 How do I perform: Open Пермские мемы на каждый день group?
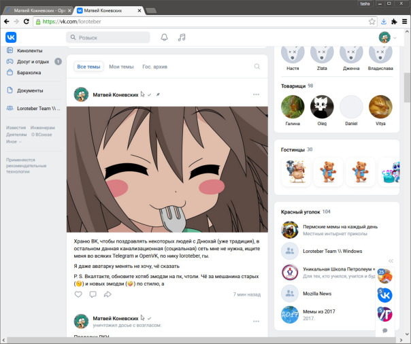(x=340, y=226)
